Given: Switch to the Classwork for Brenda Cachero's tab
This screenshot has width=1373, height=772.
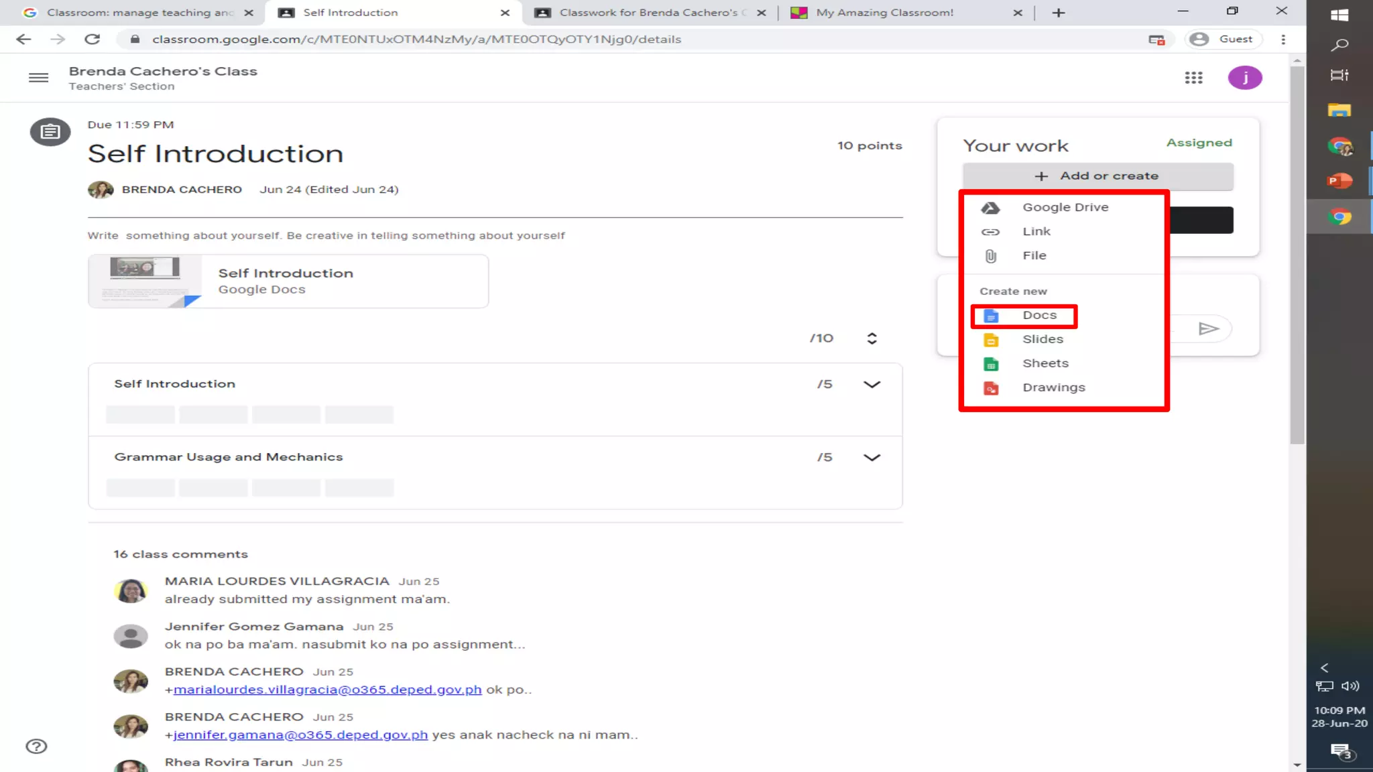Looking at the screenshot, I should pos(650,13).
